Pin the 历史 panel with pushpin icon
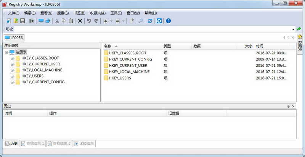Image resolution: width=305 pixels, height=157 pixels. pos(288,106)
